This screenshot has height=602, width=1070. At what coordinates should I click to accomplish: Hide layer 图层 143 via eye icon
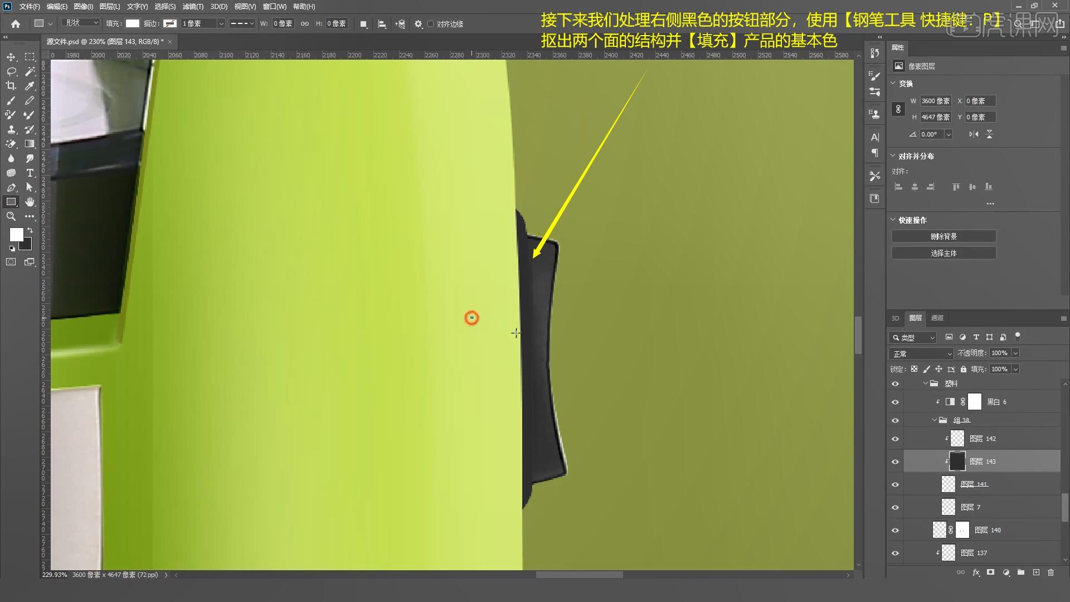(x=895, y=462)
